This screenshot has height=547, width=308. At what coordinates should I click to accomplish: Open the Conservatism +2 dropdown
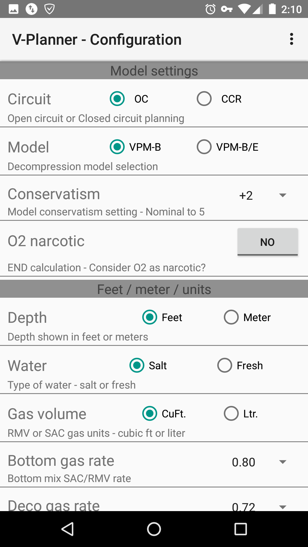[263, 195]
